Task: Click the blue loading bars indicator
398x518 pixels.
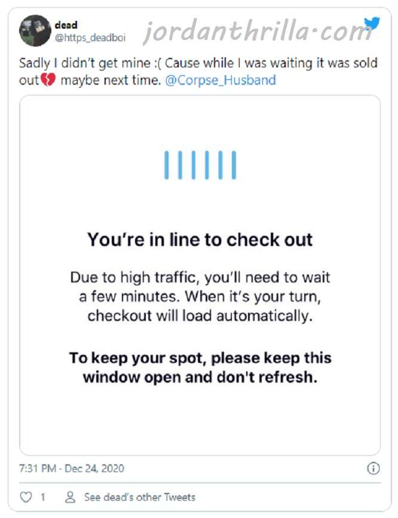Action: click(200, 165)
